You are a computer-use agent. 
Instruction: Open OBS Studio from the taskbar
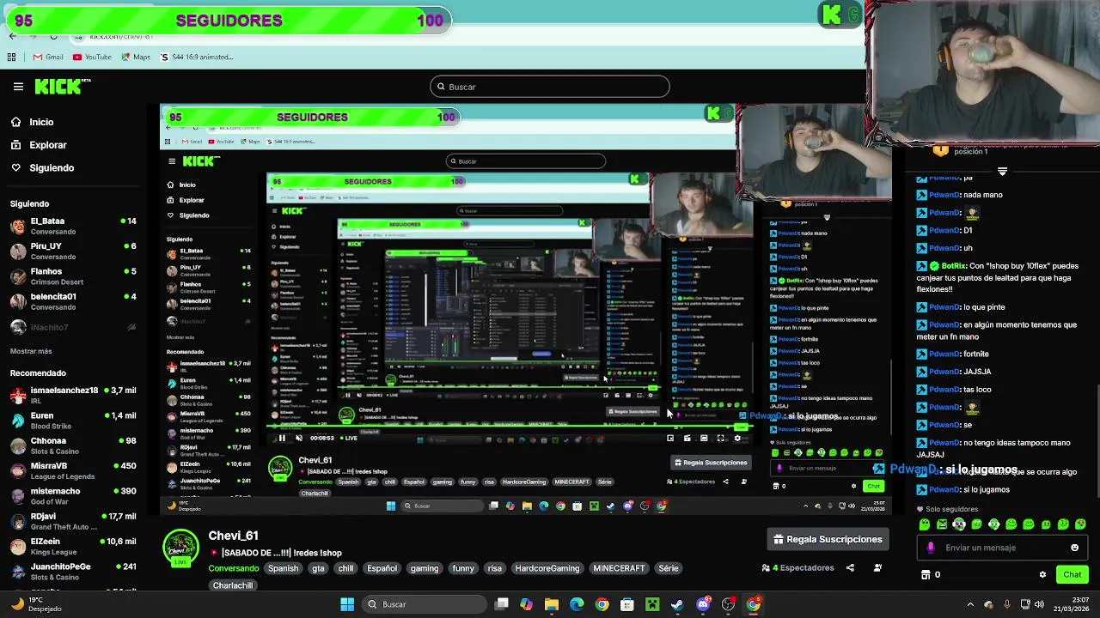728,604
